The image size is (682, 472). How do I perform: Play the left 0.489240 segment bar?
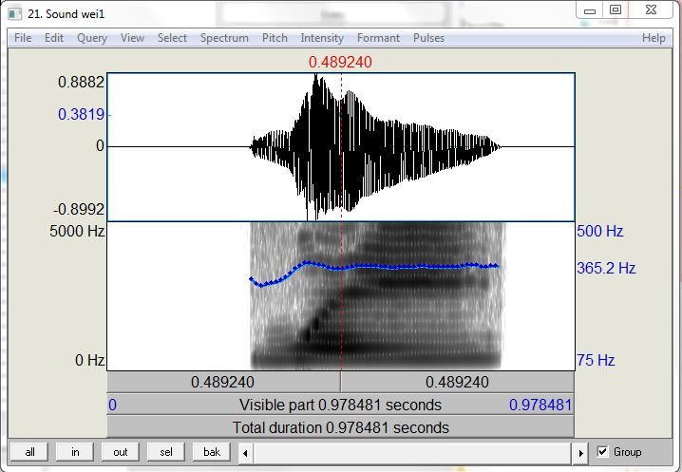click(x=223, y=382)
